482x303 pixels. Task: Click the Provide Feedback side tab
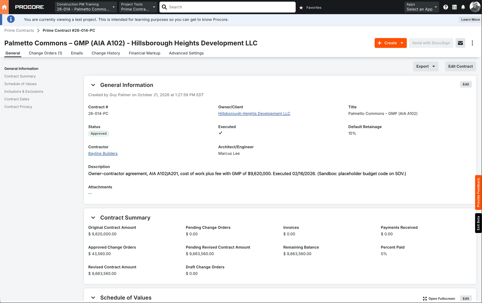[478, 193]
